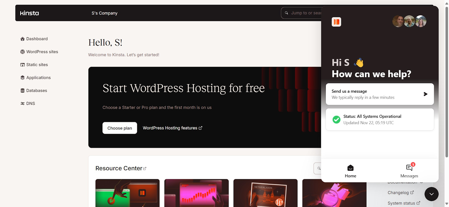
Task: Click the search magnifier icon in header
Action: tap(287, 13)
